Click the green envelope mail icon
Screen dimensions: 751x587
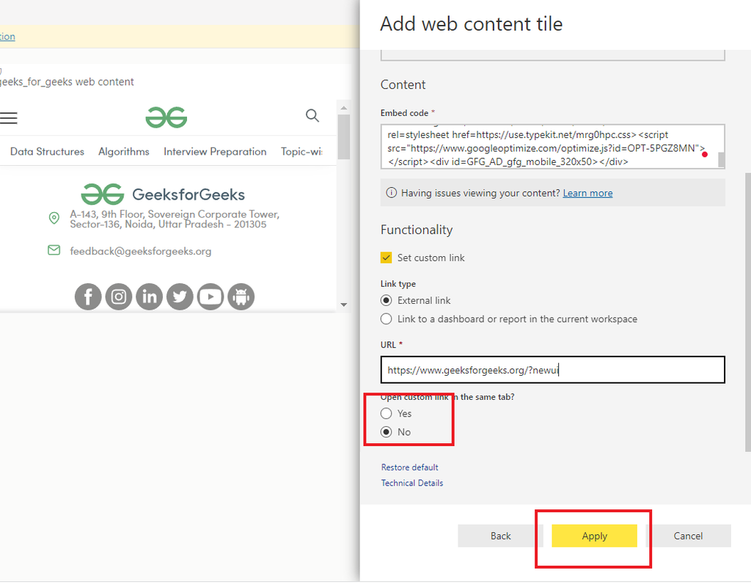[x=54, y=250]
